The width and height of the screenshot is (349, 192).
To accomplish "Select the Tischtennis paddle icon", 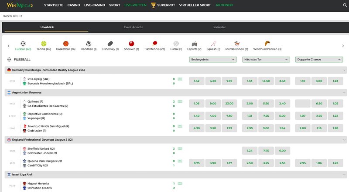I will pos(155,44).
